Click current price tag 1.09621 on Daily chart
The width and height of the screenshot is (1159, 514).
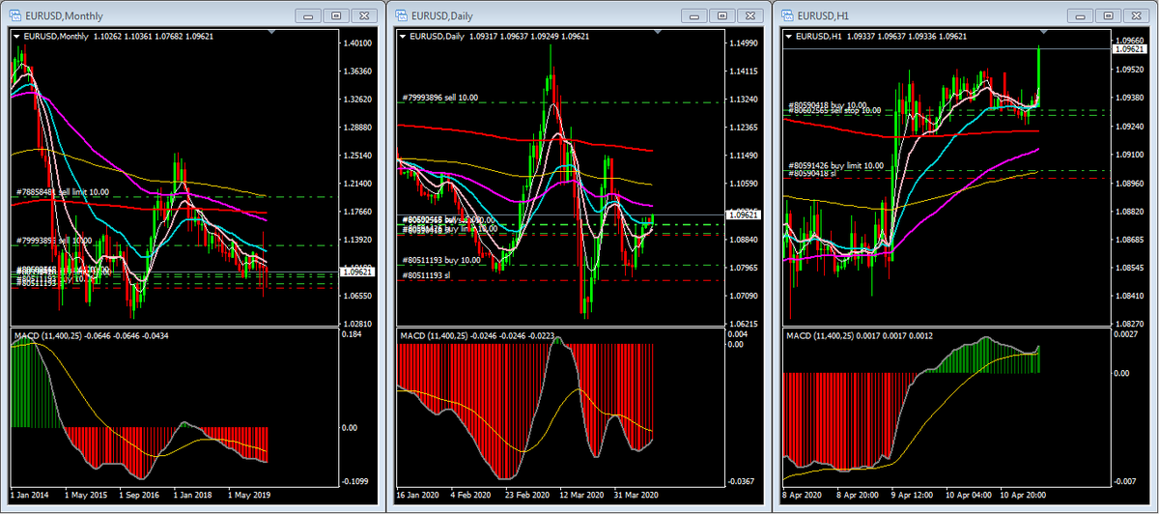point(745,214)
